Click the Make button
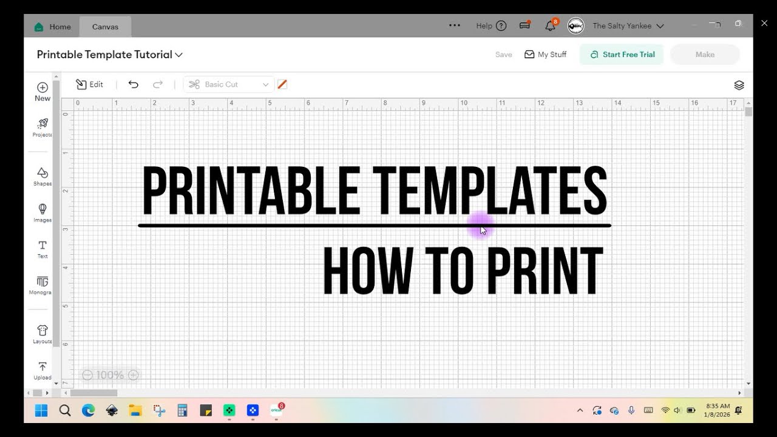This screenshot has height=437, width=777. tap(705, 55)
